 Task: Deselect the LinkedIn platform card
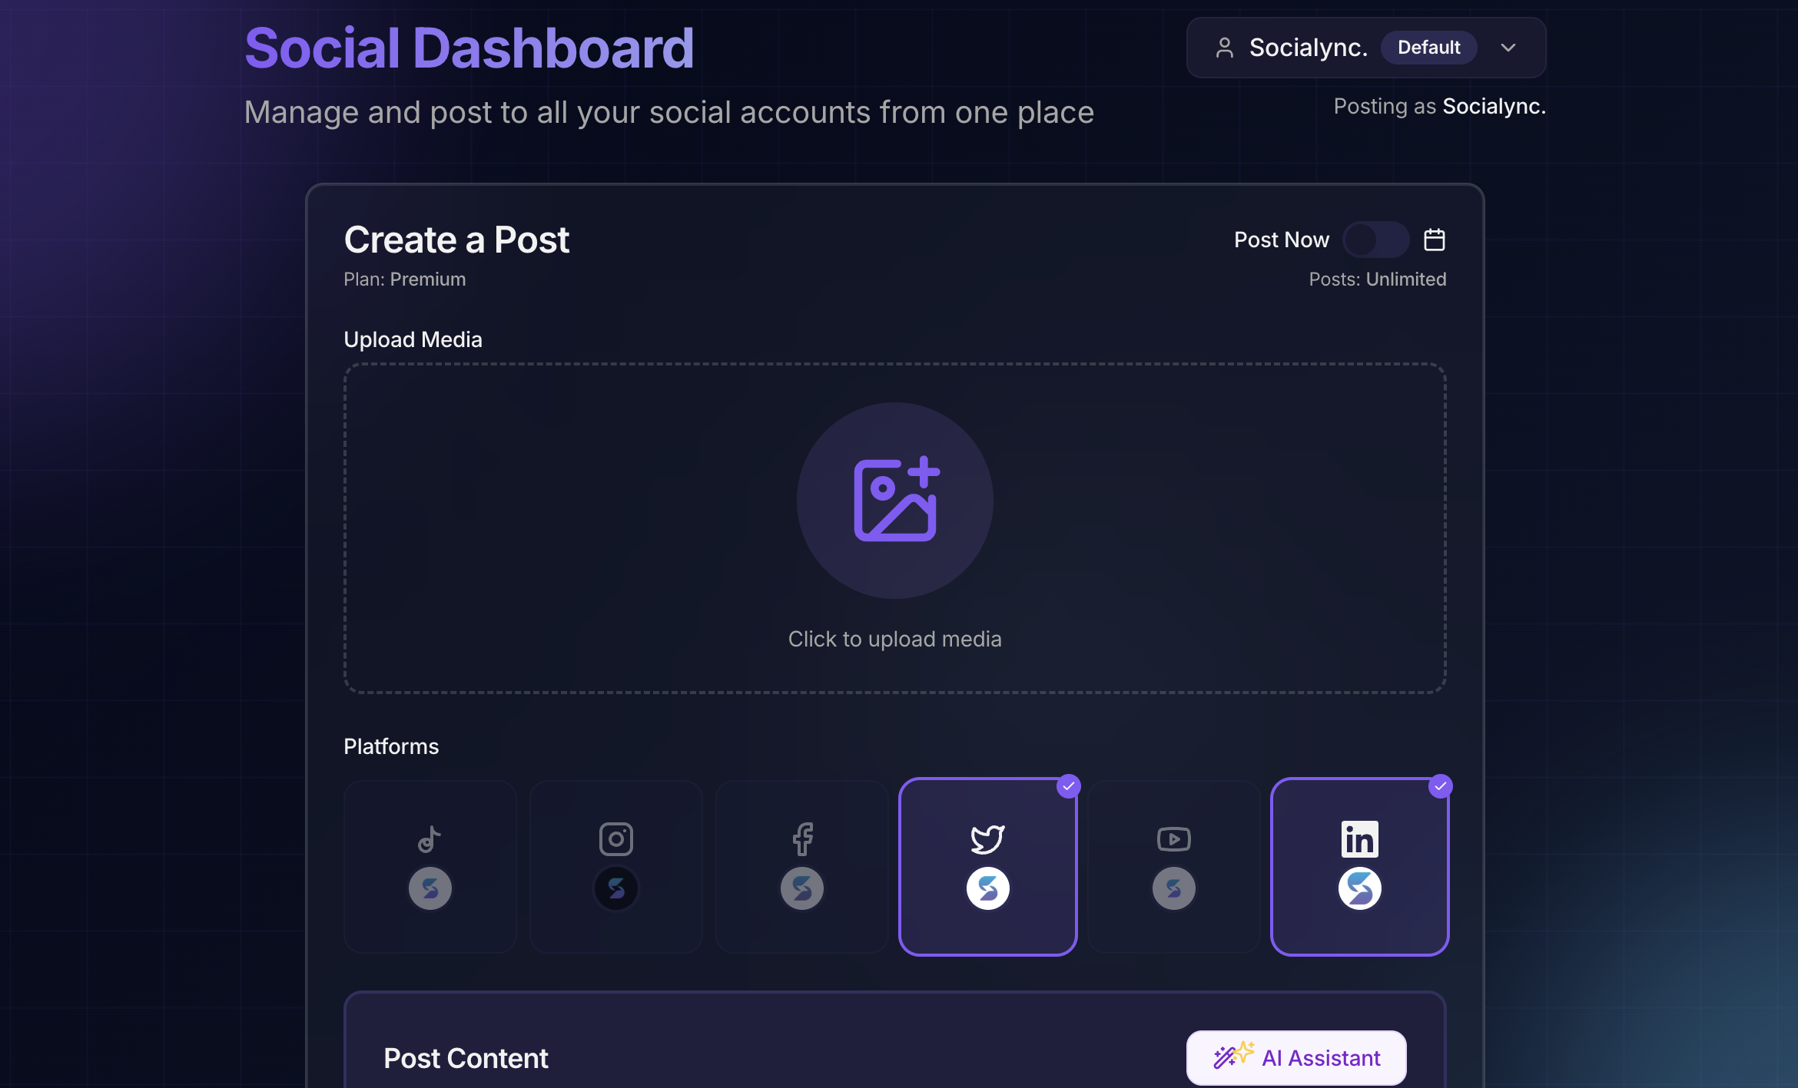(x=1359, y=866)
